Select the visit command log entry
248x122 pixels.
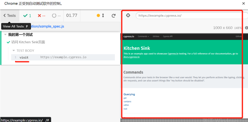[63, 57]
